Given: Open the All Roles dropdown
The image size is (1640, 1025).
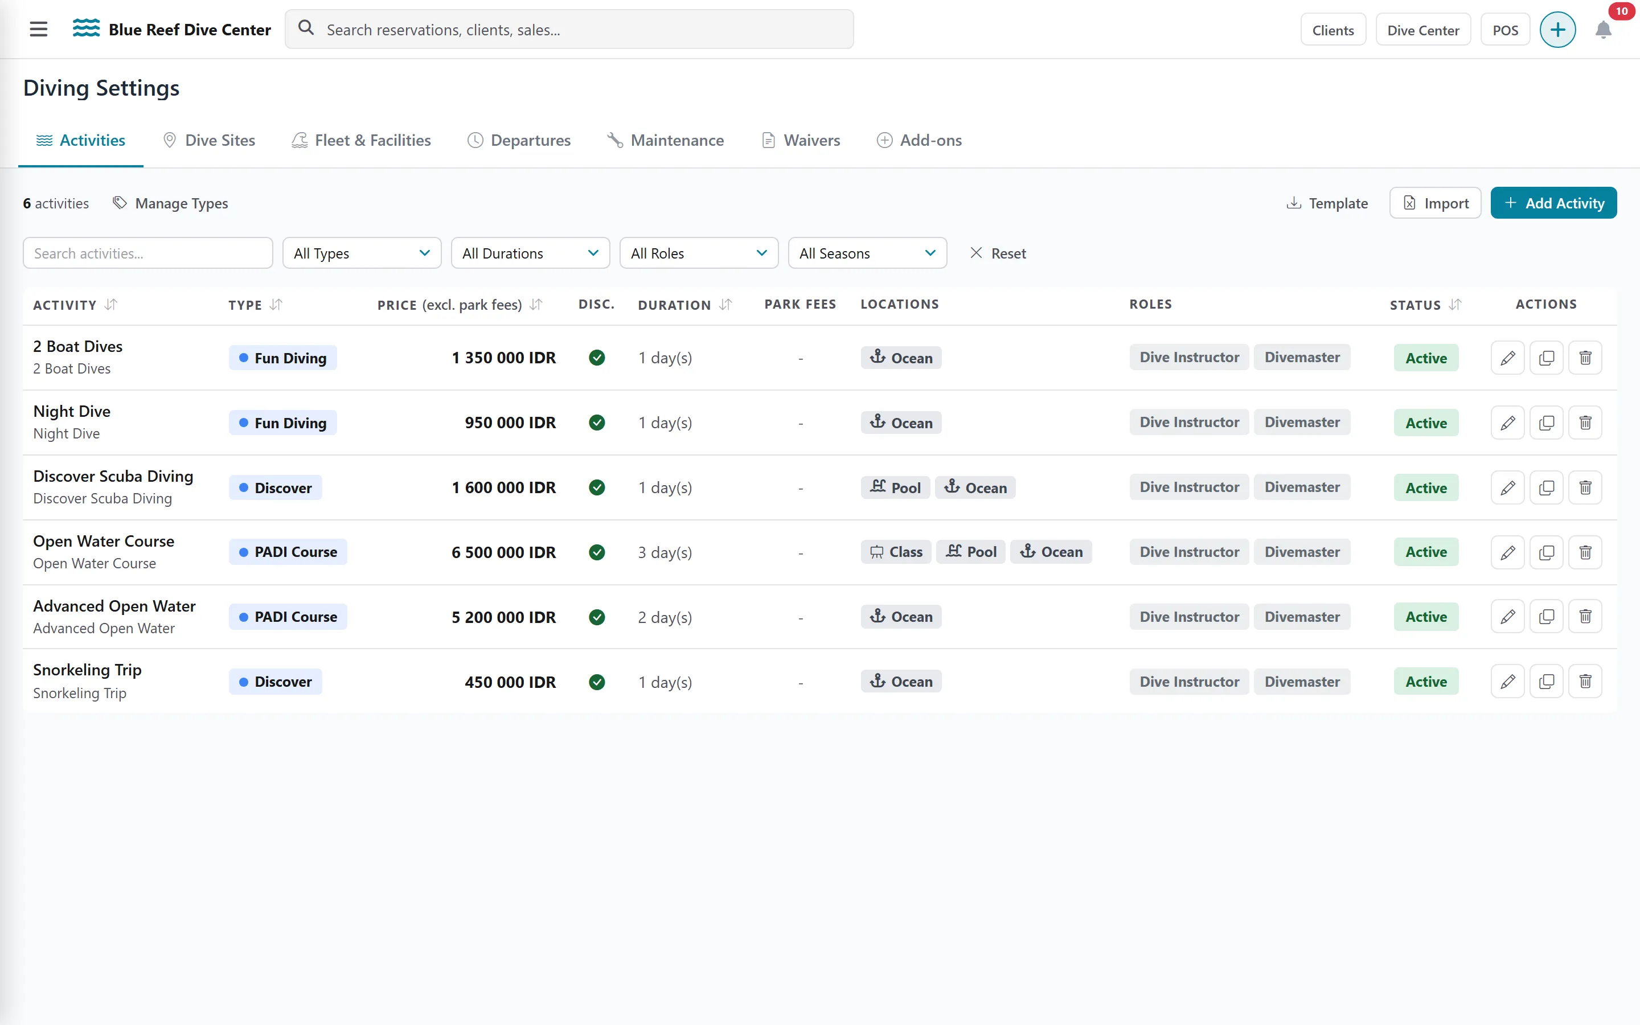Looking at the screenshot, I should pyautogui.click(x=699, y=253).
